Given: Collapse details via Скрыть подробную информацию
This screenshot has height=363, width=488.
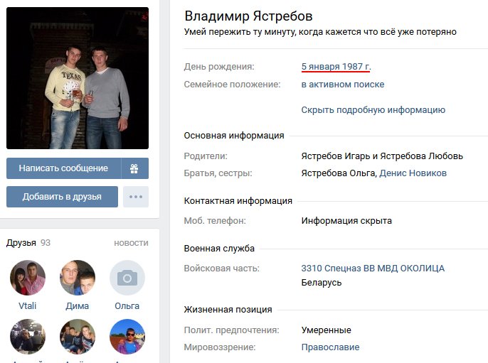Looking at the screenshot, I should (373, 109).
